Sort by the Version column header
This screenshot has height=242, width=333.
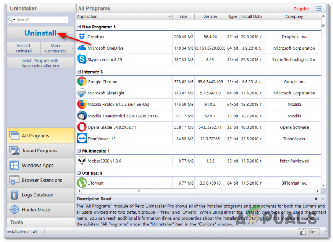point(210,17)
